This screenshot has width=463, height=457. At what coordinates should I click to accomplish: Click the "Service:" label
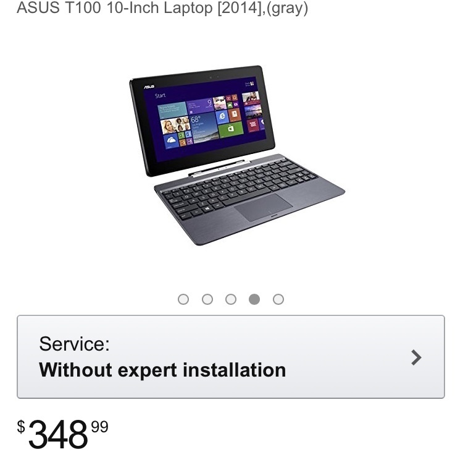pos(75,344)
